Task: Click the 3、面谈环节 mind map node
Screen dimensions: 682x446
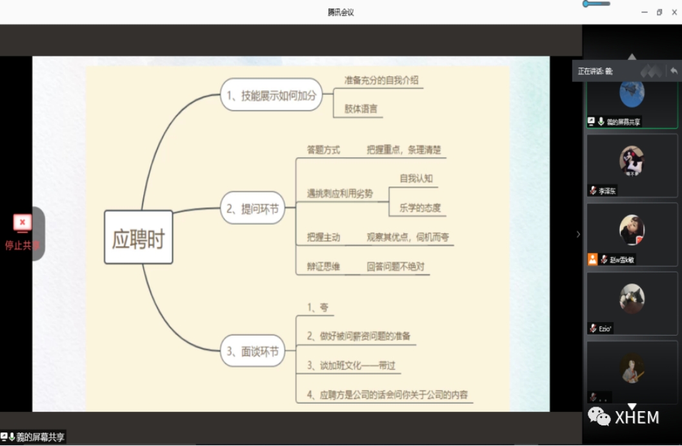Action: point(252,352)
